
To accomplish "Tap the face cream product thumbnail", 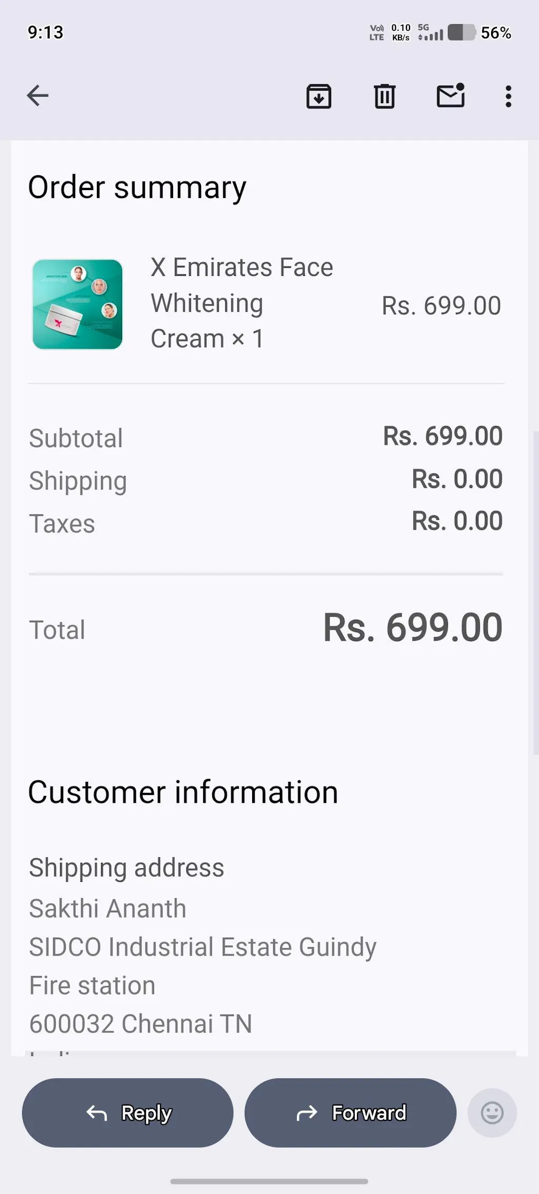I will (x=77, y=304).
